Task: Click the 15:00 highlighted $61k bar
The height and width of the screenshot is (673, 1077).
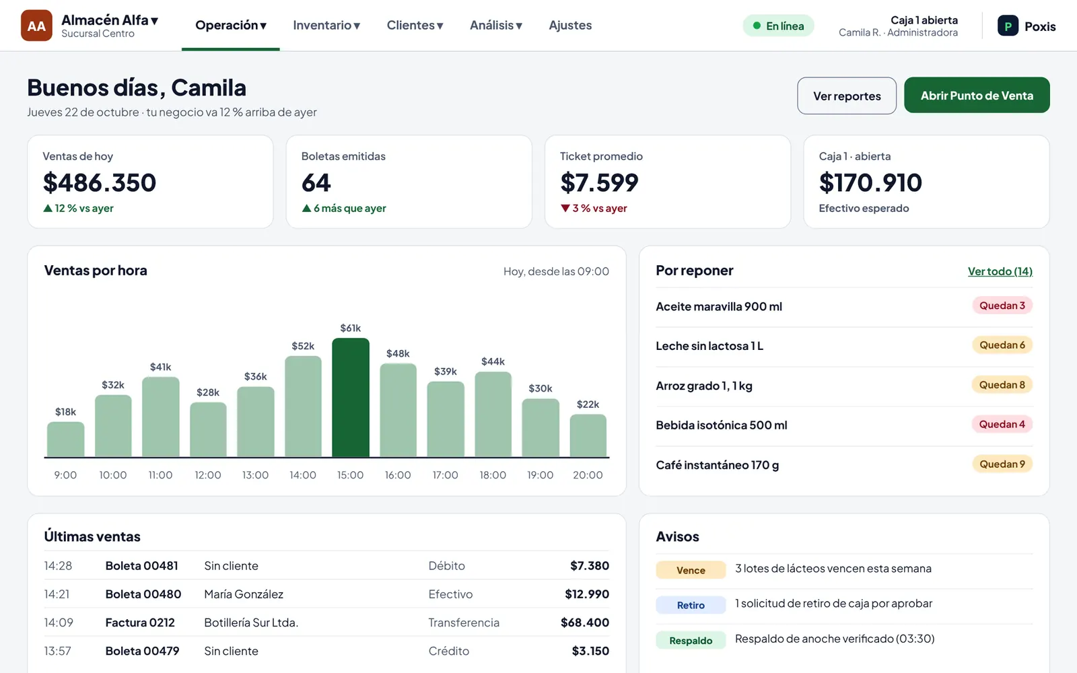Action: [351, 398]
